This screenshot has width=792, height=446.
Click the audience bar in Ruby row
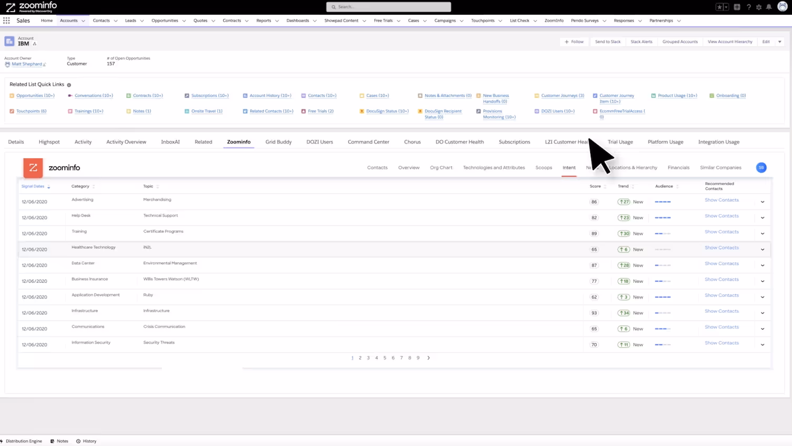663,297
